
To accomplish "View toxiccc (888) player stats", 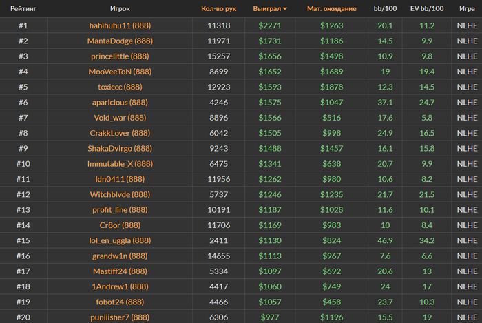I will pos(120,87).
